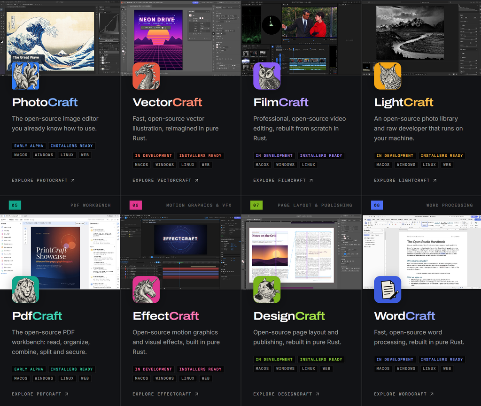
Task: Click the Page Layout & Publishing label
Action: click(x=315, y=205)
